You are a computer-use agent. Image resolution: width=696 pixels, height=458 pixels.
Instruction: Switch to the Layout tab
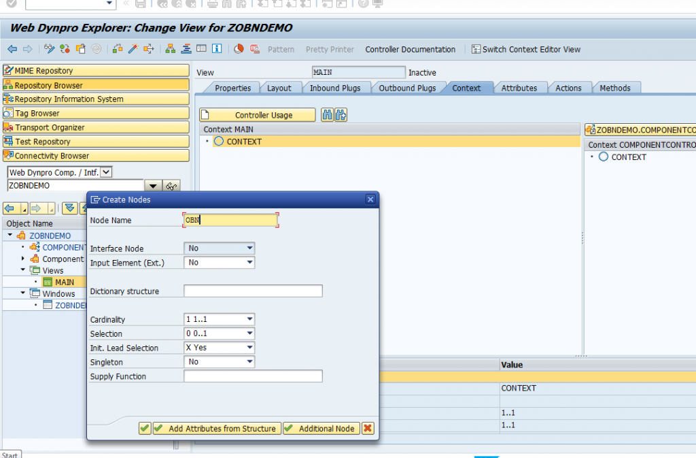tap(279, 88)
